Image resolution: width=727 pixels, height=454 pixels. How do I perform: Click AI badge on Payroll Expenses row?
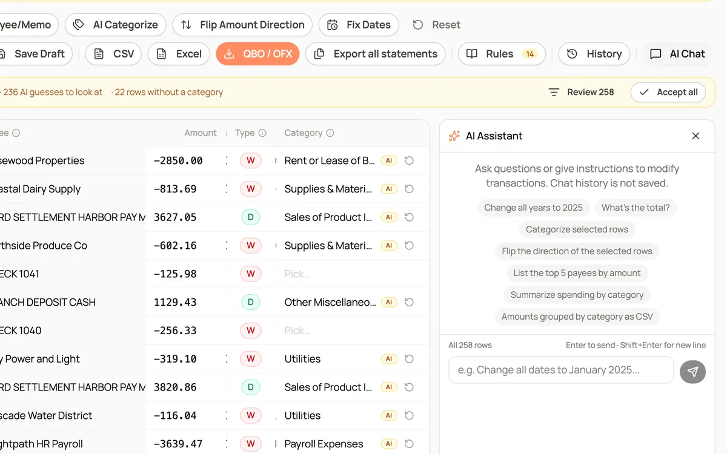pyautogui.click(x=389, y=444)
